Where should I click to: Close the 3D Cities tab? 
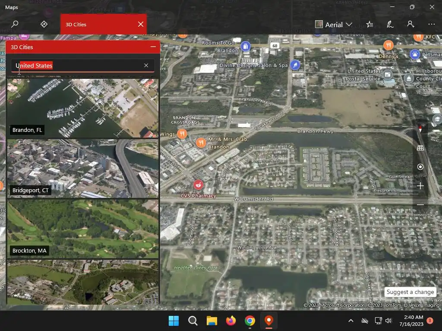(x=141, y=24)
